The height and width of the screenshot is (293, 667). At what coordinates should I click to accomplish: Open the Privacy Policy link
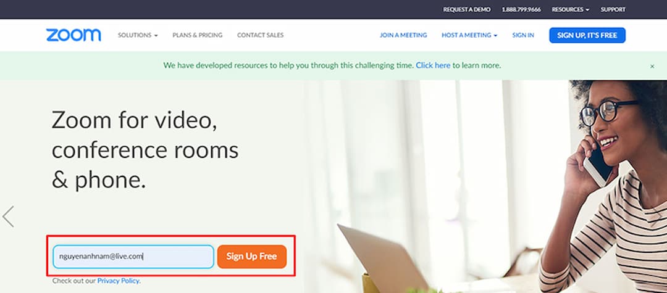click(x=118, y=281)
